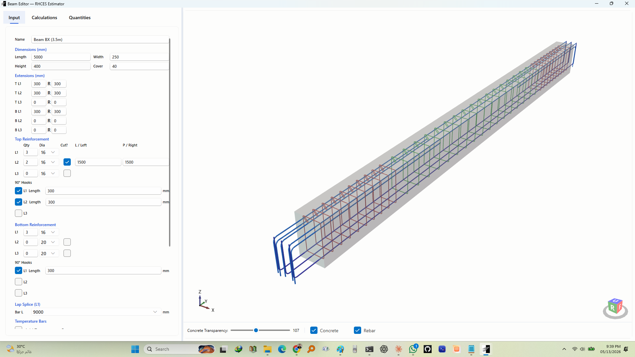Toggle bottom hooks L1 Length checkbox

pos(19,270)
